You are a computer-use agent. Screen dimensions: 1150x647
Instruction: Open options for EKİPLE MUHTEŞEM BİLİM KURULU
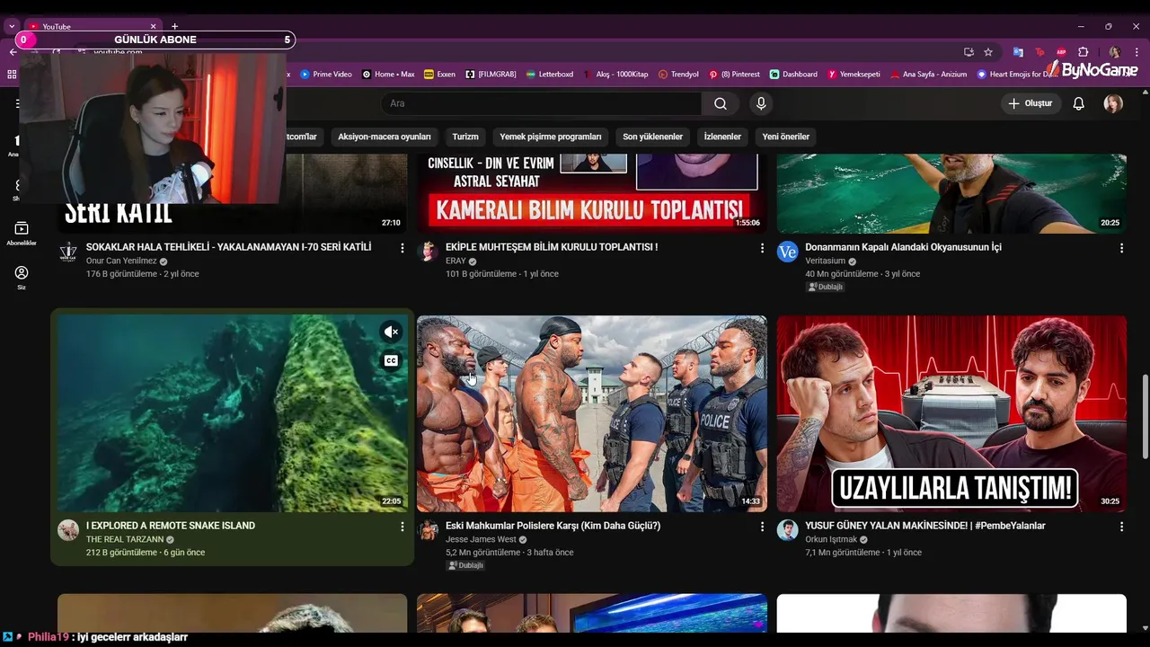point(762,248)
